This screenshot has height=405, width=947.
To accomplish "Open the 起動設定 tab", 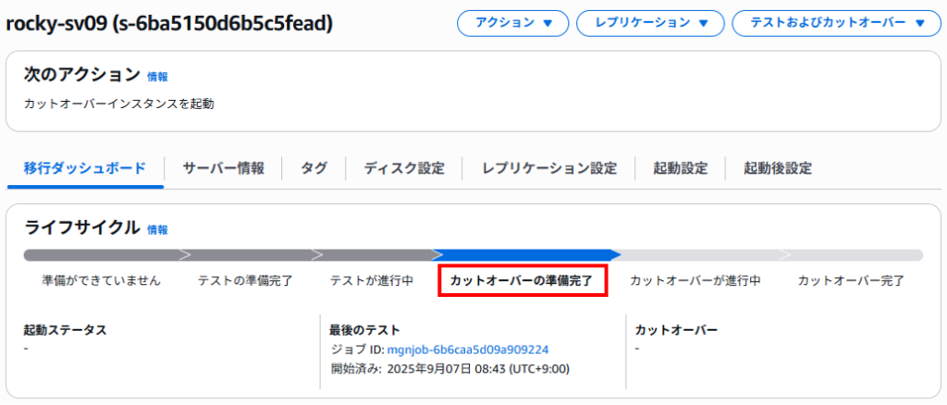I will [680, 168].
